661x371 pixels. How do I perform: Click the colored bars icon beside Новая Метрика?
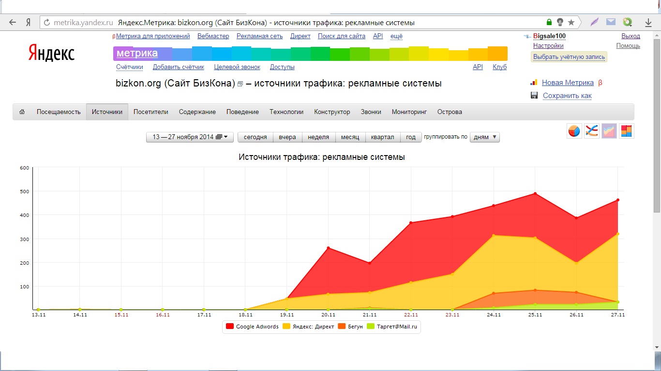534,83
